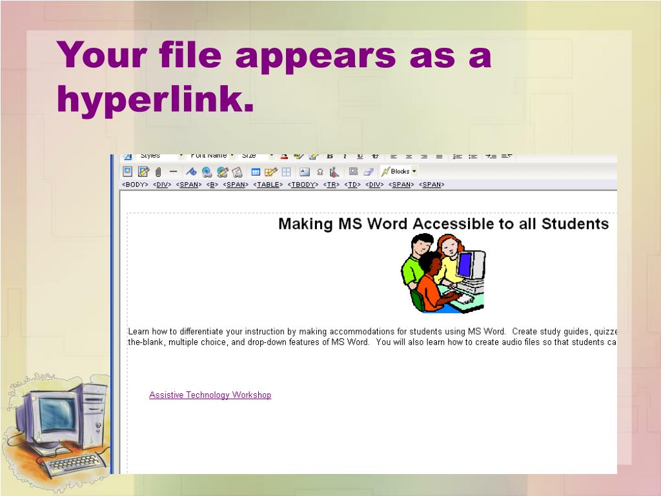Select the <TABLE> tag in path bar
Image resolution: width=661 pixels, height=496 pixels.
click(268, 184)
